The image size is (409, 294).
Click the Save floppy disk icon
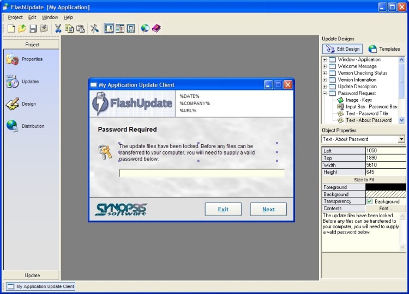(33, 28)
